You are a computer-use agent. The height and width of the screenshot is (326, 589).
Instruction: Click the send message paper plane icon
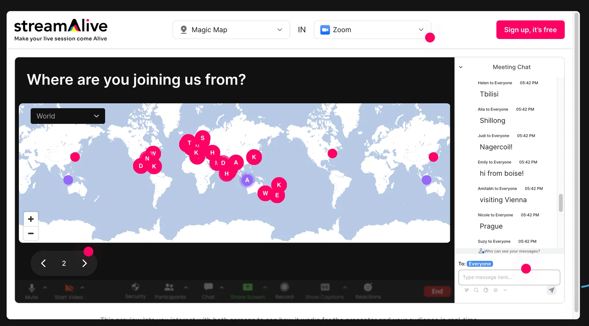[551, 290]
